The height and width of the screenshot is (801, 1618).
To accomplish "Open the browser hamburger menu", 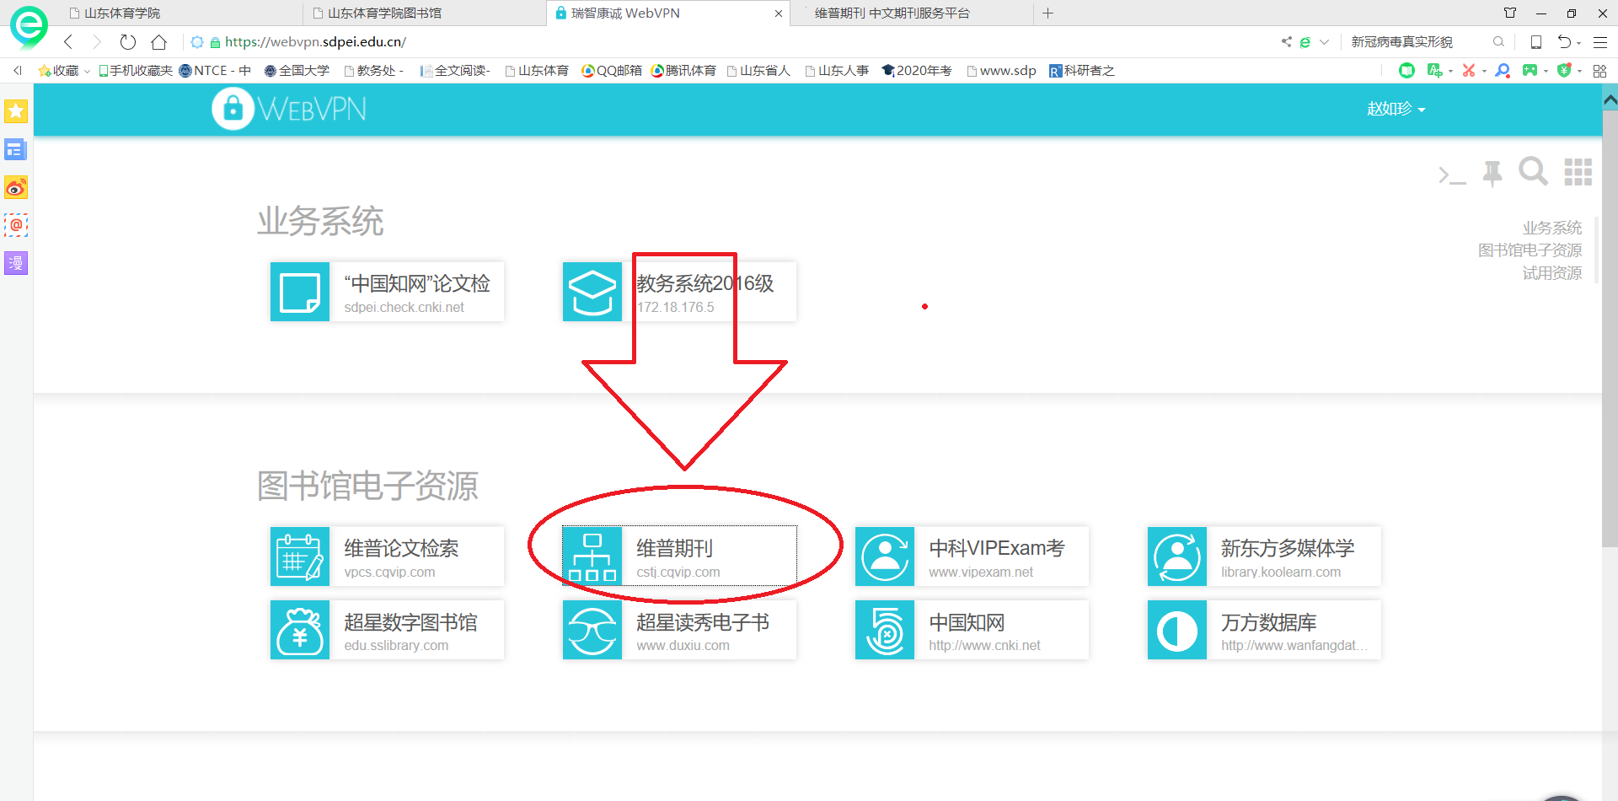I will click(x=1600, y=41).
